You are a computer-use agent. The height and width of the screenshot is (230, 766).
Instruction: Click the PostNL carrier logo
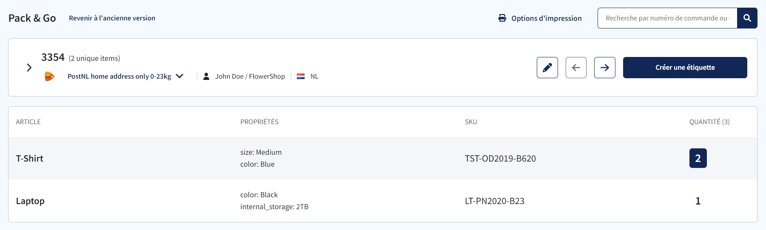pos(49,77)
